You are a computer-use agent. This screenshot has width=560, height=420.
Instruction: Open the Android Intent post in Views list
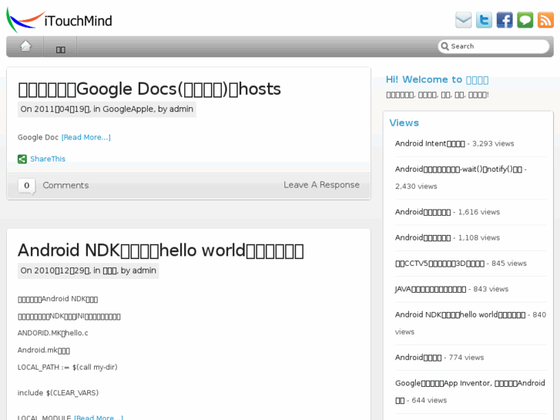pos(430,143)
